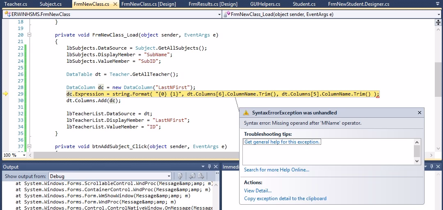
Task: Open the ERWINHSMS.FrmNewClass type dropdown
Action: pos(219,14)
